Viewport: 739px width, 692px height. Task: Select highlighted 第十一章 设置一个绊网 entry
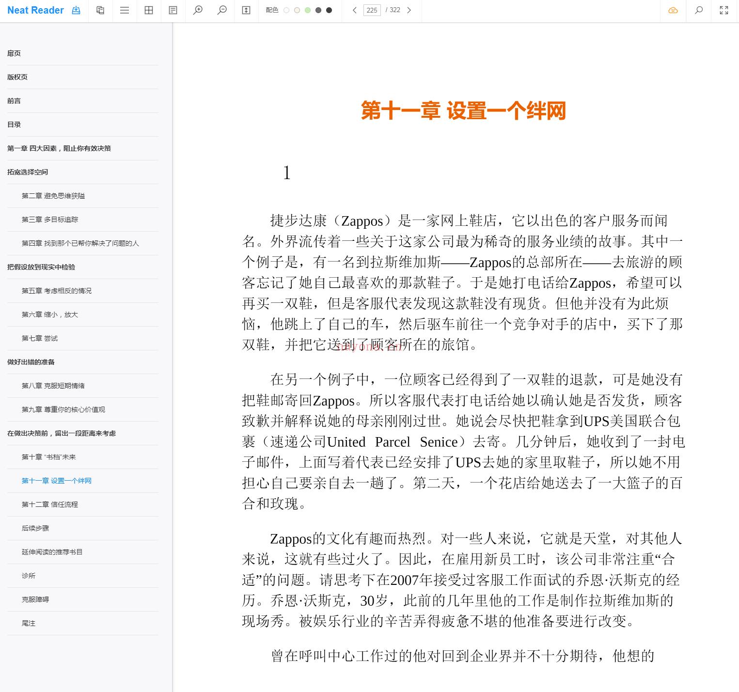pyautogui.click(x=57, y=481)
